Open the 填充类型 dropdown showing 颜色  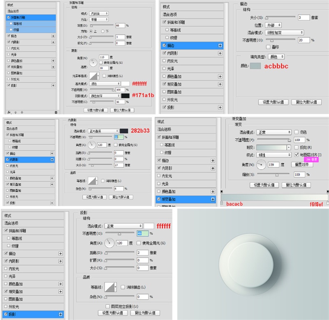click(276, 57)
